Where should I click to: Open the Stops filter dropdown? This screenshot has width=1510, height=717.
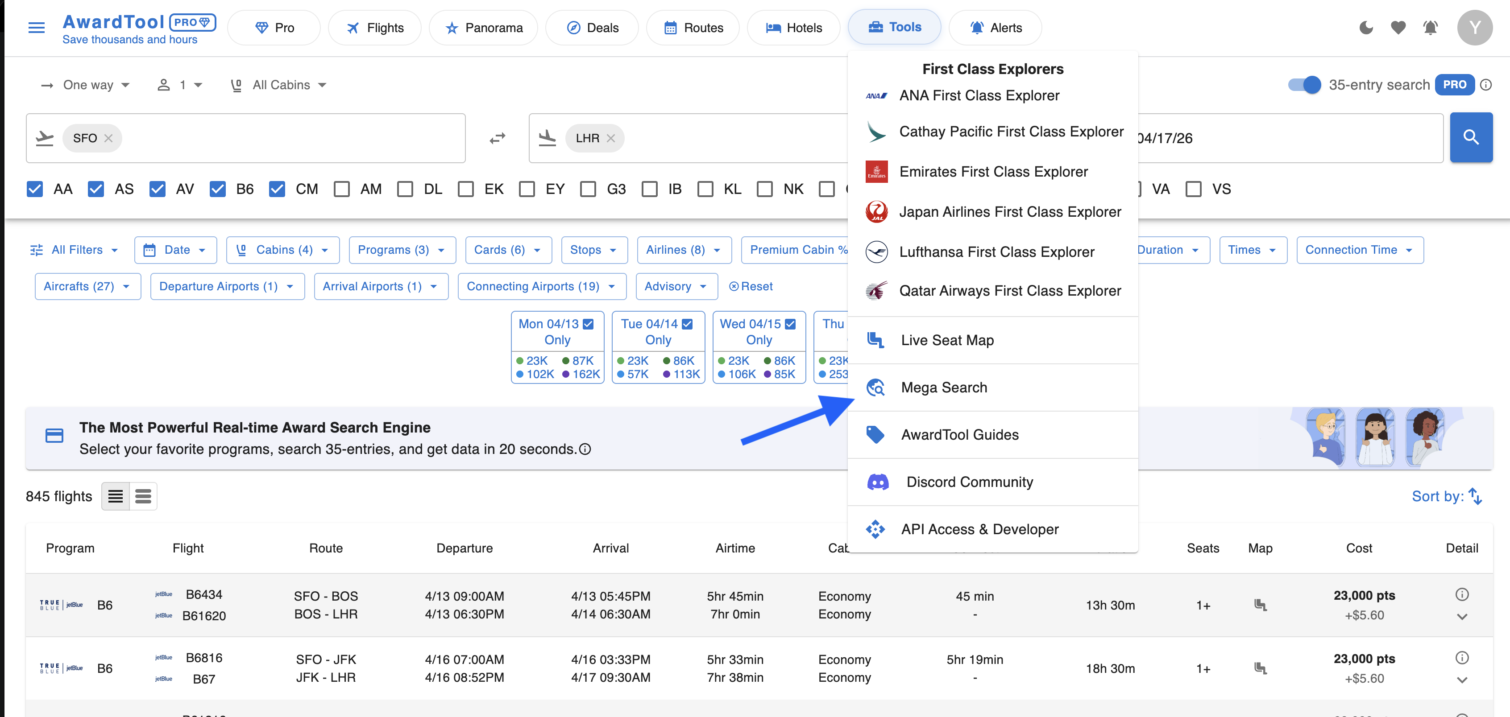[x=594, y=250]
